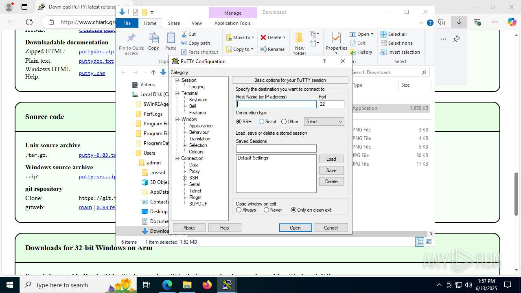Click the Save session button

coord(331,171)
